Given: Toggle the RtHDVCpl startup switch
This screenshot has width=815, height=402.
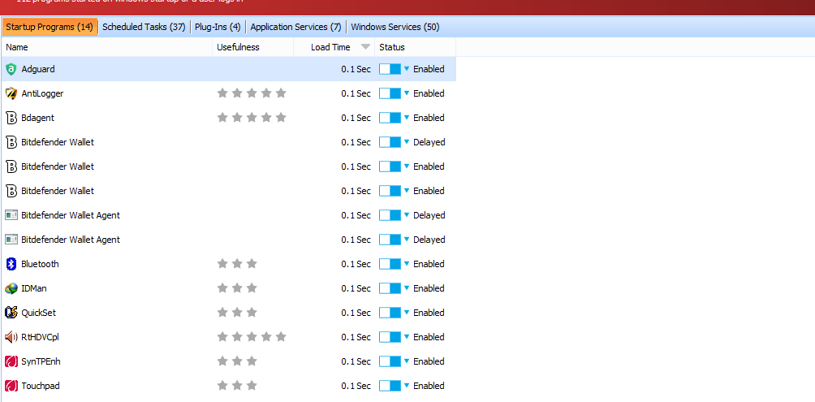Looking at the screenshot, I should (x=390, y=337).
